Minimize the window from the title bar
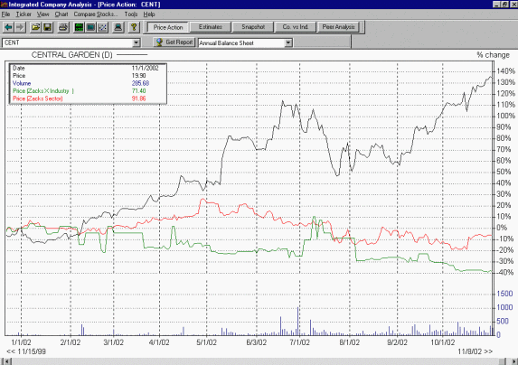Viewport: 518px width, 365px height. (x=496, y=5)
